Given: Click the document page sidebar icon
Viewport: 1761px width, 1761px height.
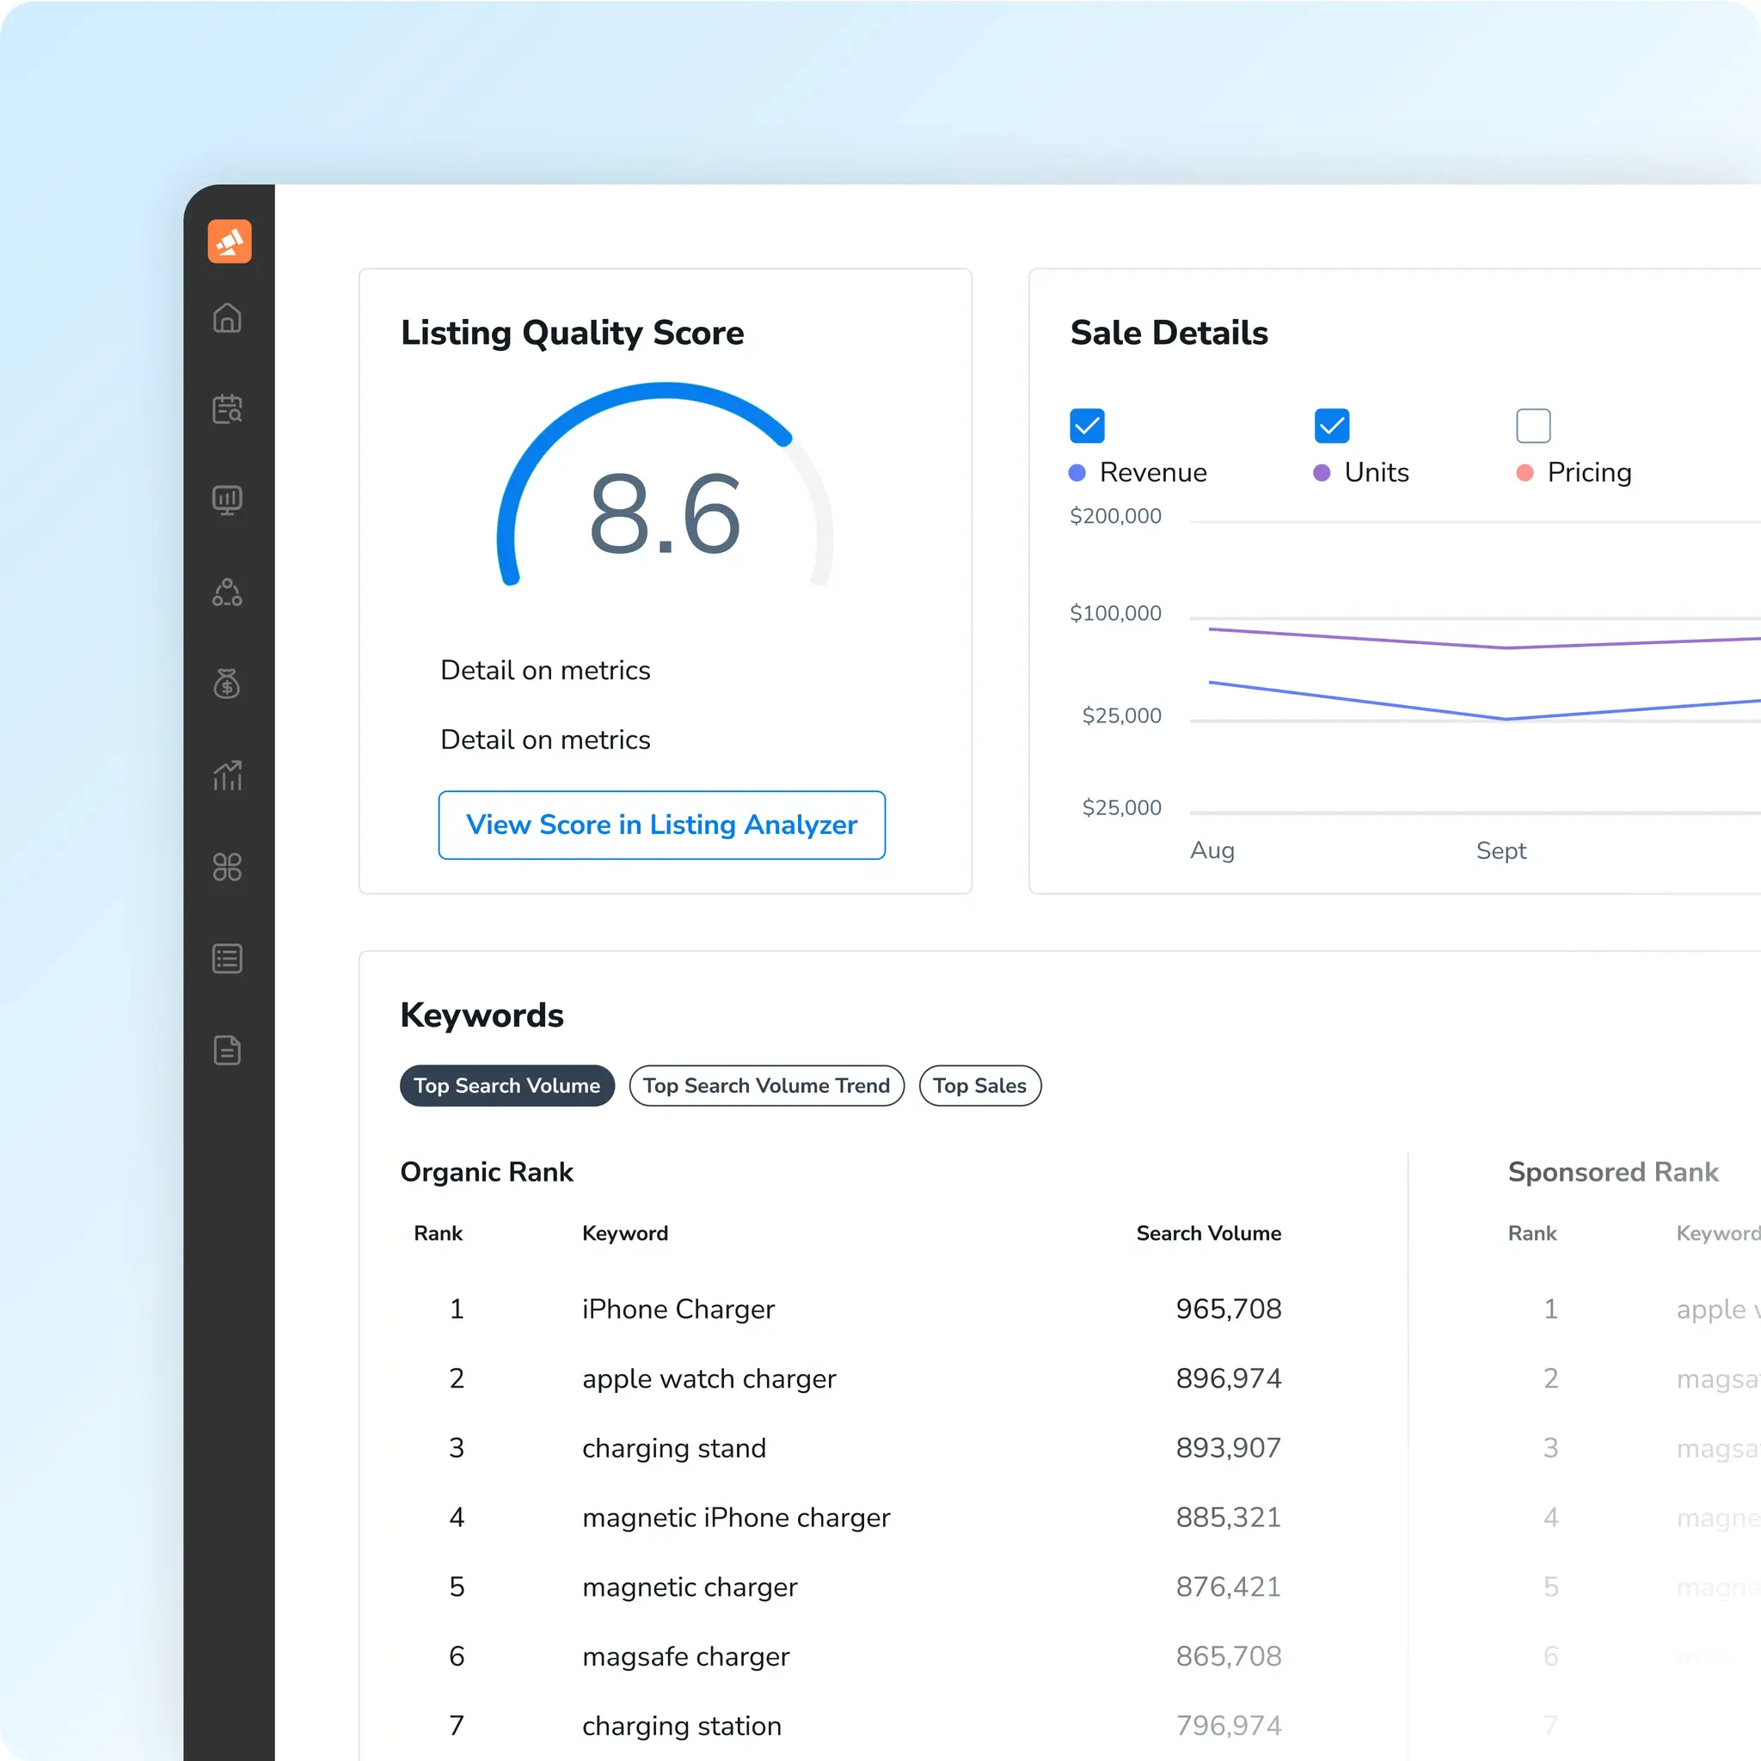Looking at the screenshot, I should click(x=227, y=1050).
